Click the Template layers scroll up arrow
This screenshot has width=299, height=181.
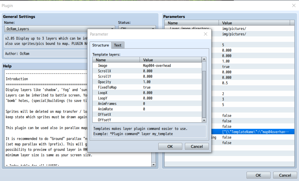point(204,59)
